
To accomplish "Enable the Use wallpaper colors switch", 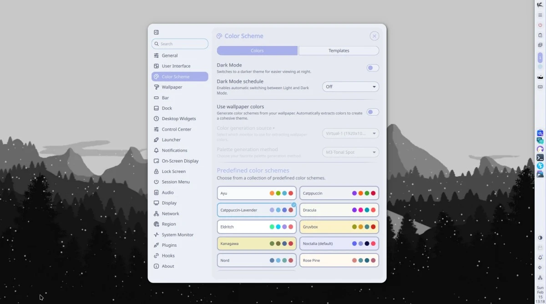I will (373, 112).
